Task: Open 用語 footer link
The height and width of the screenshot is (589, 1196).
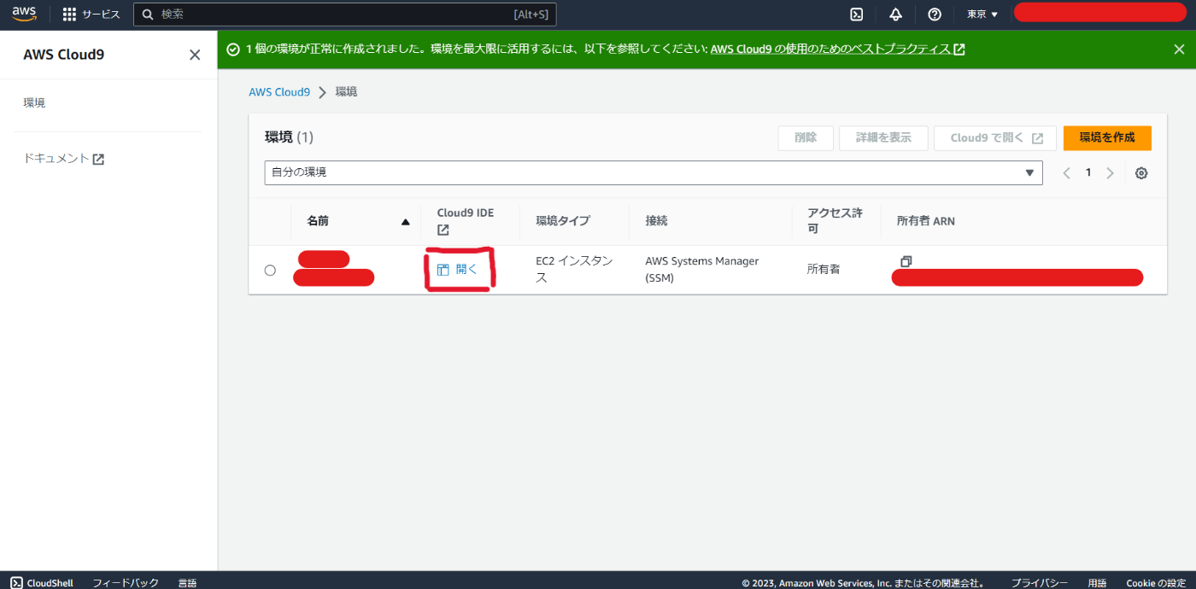Action: [x=1098, y=582]
